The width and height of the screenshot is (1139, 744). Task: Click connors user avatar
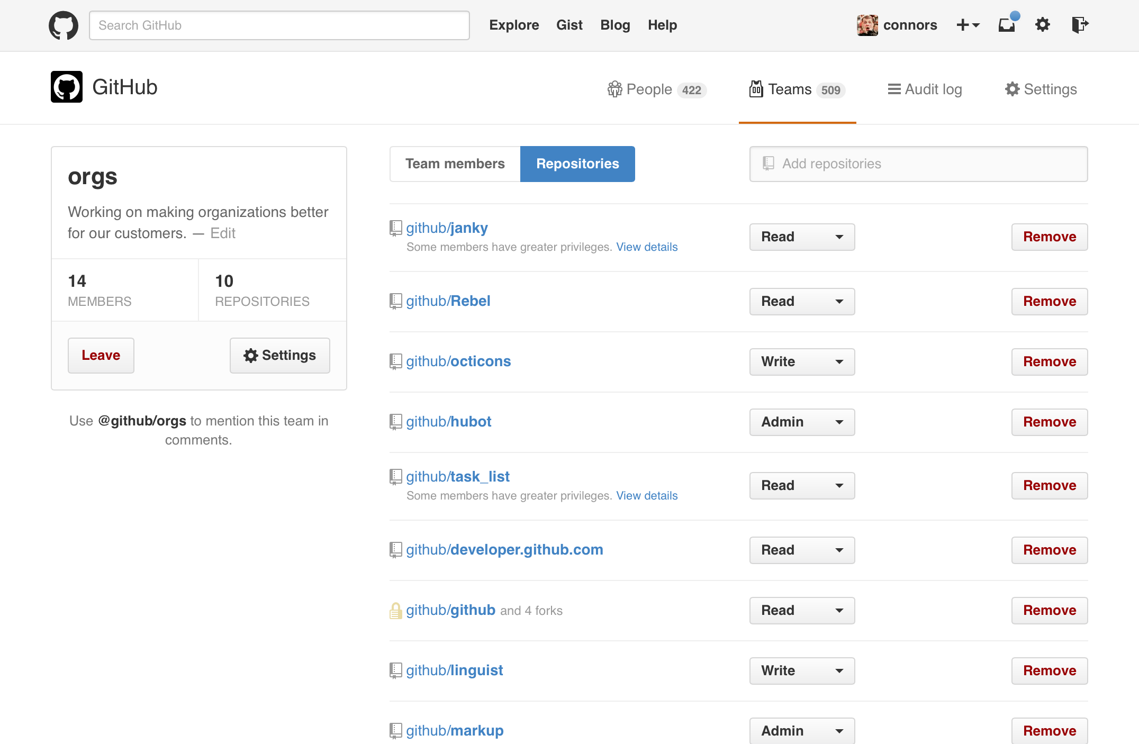[x=867, y=25]
